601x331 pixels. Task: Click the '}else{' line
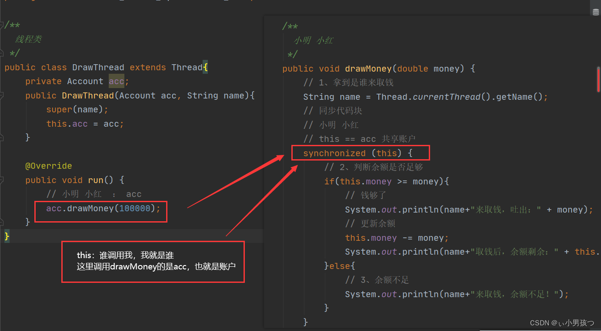(x=340, y=266)
